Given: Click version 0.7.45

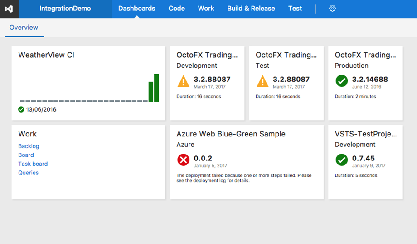Looking at the screenshot, I should pos(363,158).
